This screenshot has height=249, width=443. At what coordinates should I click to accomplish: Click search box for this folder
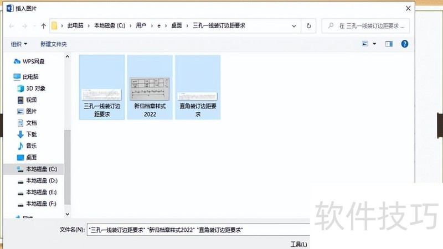pyautogui.click(x=365, y=26)
